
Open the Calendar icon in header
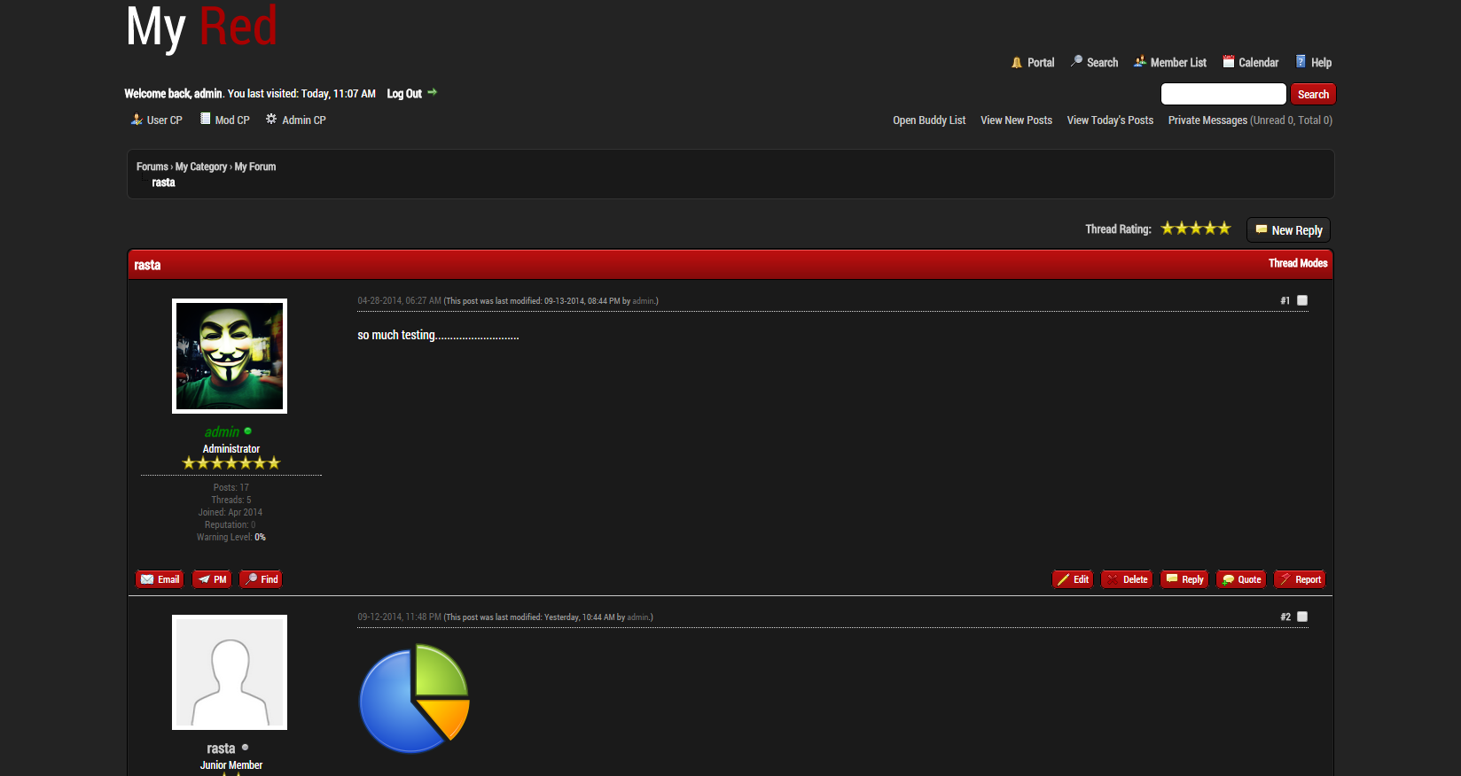click(1229, 62)
